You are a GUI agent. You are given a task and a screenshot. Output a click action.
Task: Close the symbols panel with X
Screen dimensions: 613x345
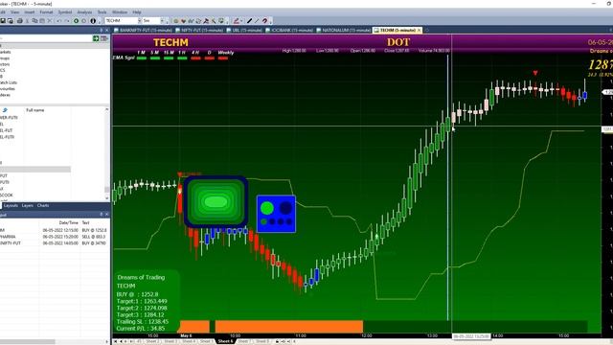tap(106, 30)
